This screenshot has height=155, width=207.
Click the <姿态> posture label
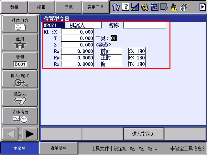tap(103, 45)
